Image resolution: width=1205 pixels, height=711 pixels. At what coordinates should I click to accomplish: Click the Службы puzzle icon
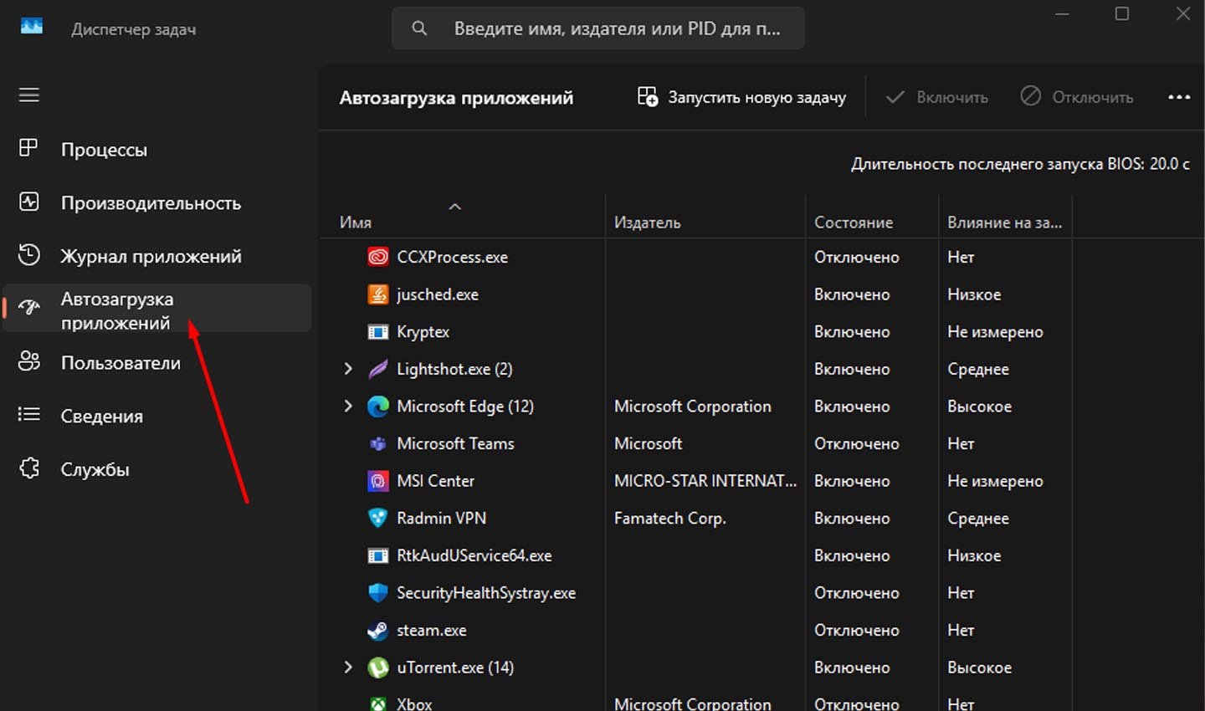[x=29, y=468]
